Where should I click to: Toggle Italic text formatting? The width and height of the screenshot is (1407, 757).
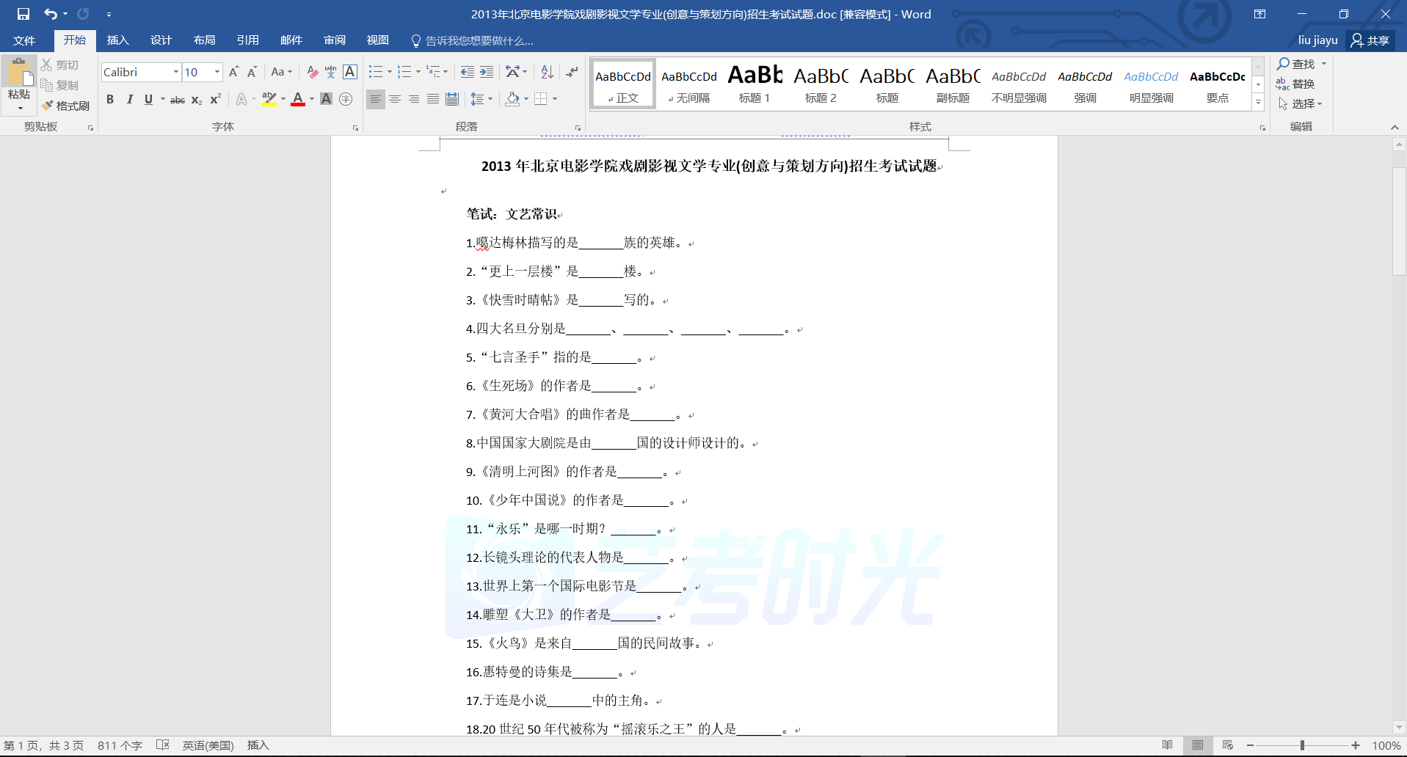coord(129,99)
